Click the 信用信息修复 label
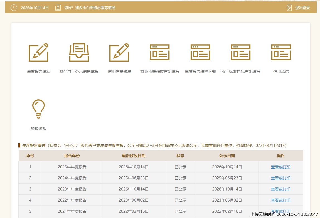The image size is (320, 218). 119,72
